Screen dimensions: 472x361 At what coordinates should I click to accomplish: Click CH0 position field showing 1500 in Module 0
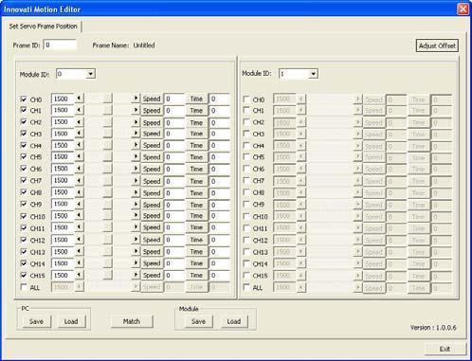click(x=63, y=99)
